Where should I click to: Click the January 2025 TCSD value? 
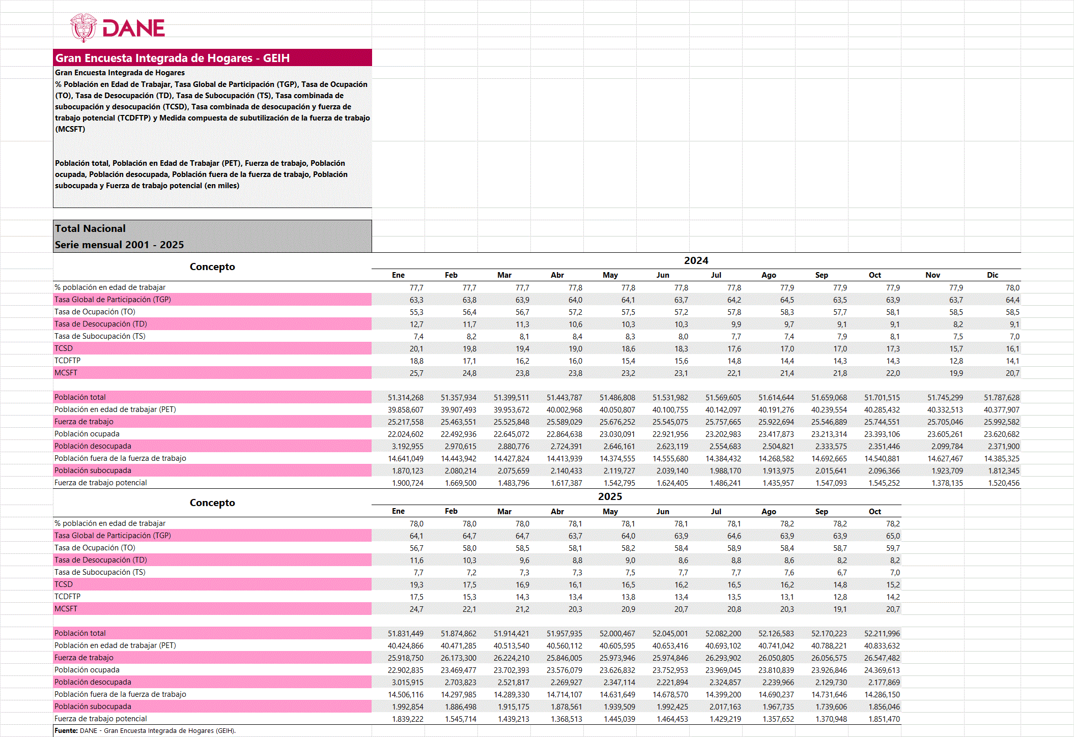pyautogui.click(x=416, y=584)
